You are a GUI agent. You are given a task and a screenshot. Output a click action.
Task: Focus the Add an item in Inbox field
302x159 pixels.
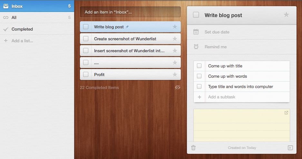pos(131,12)
